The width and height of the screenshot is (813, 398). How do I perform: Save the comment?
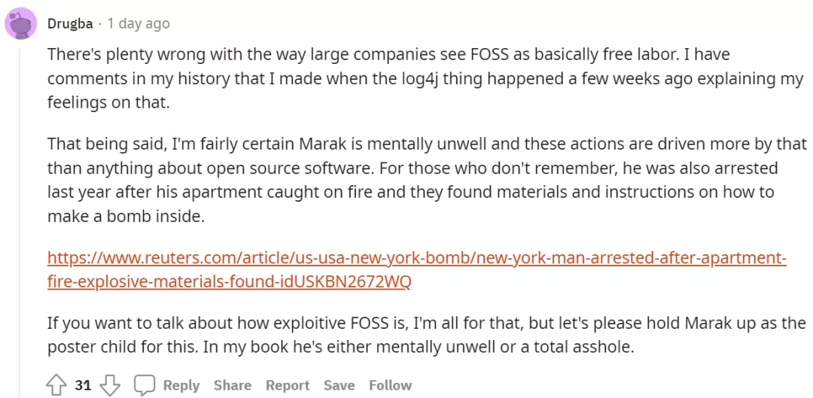[339, 385]
